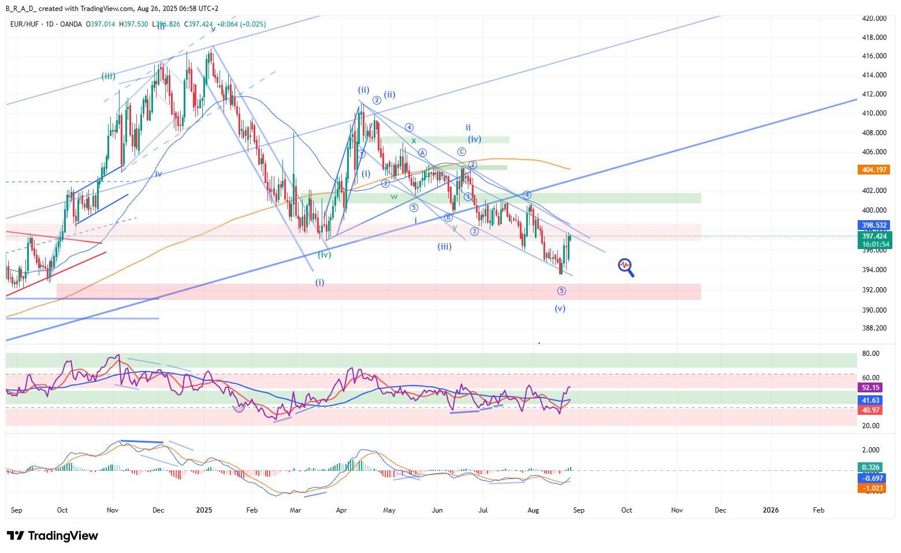Click the 80.00 oscillator scale level
This screenshot has width=901, height=553.
(870, 354)
